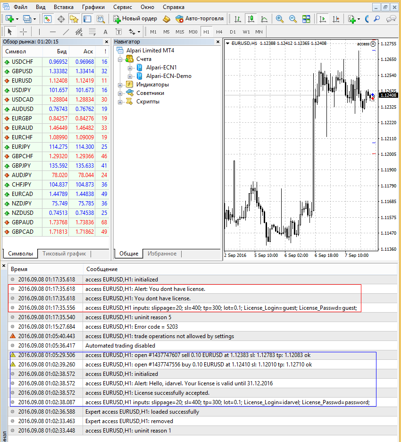Zoom out on the chart
401x442 pixels.
[293, 19]
